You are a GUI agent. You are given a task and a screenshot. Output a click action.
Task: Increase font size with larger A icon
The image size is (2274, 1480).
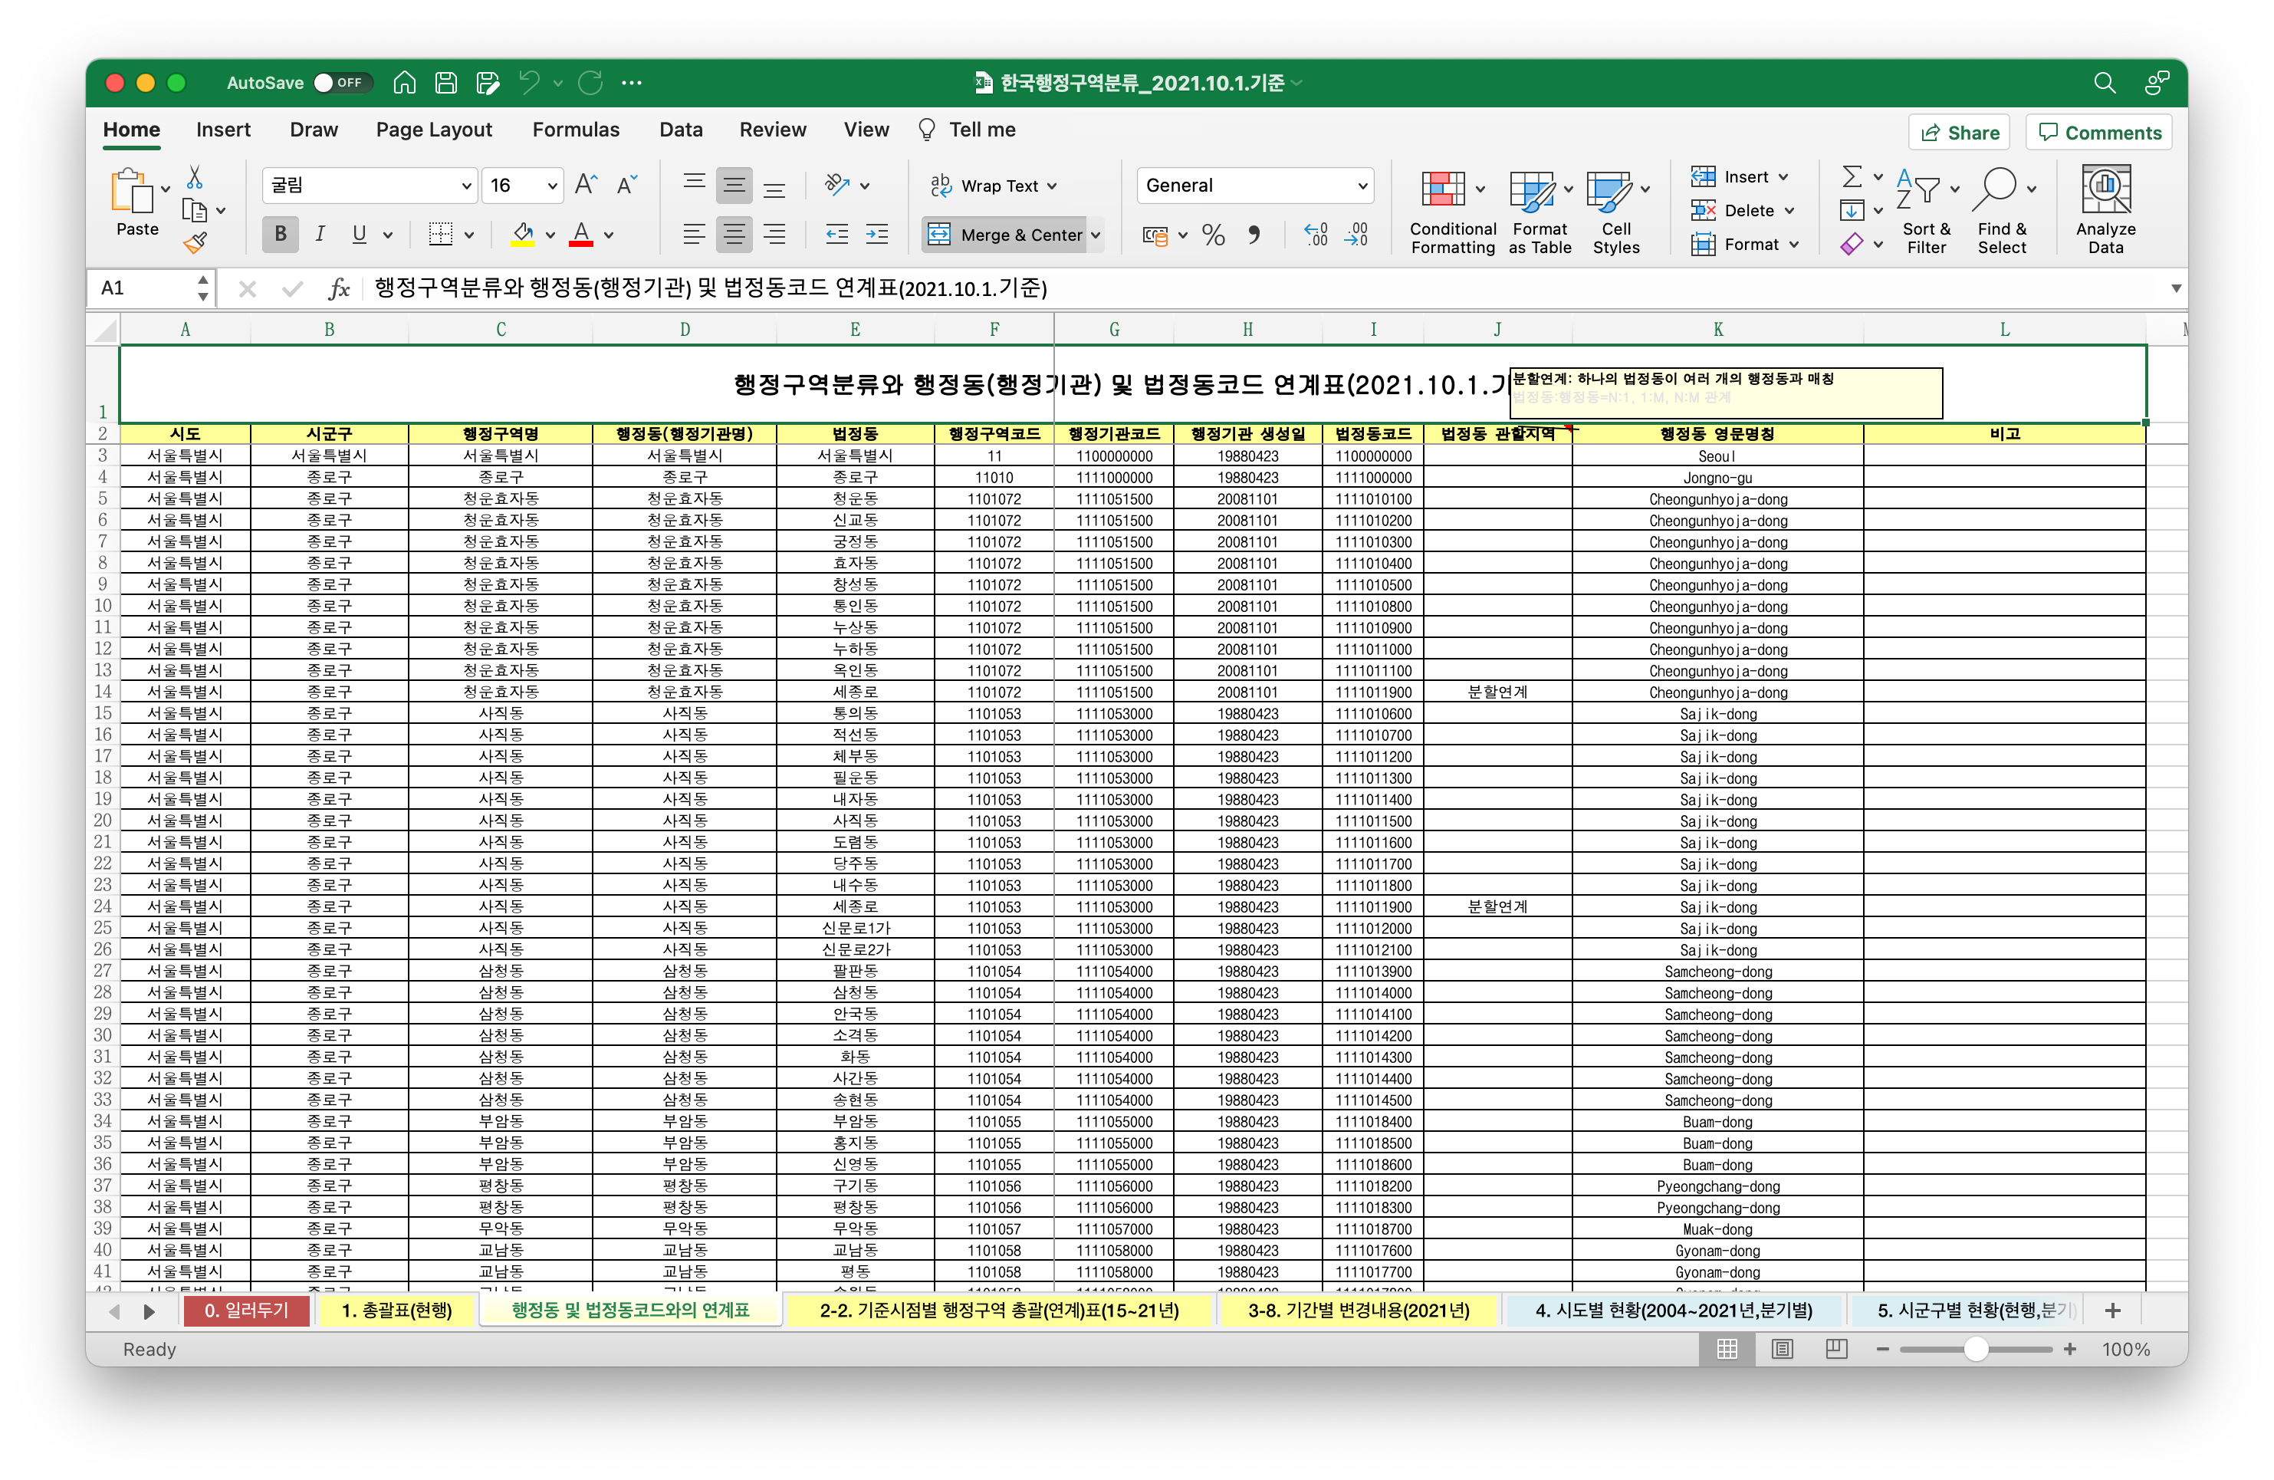point(586,184)
